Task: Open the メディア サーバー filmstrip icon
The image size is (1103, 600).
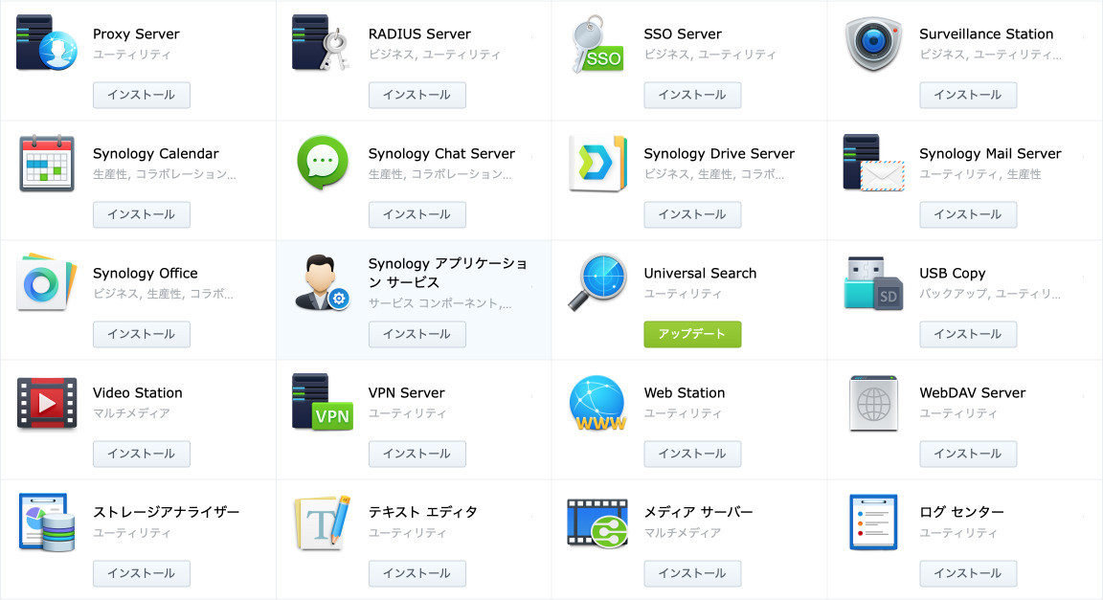Action: pyautogui.click(x=597, y=522)
